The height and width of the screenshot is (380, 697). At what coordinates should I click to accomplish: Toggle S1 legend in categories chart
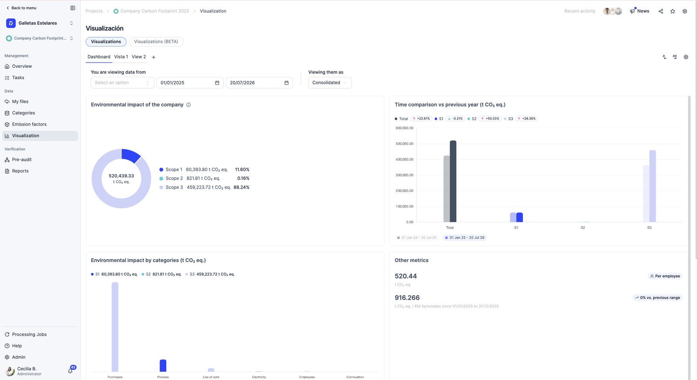click(114, 274)
